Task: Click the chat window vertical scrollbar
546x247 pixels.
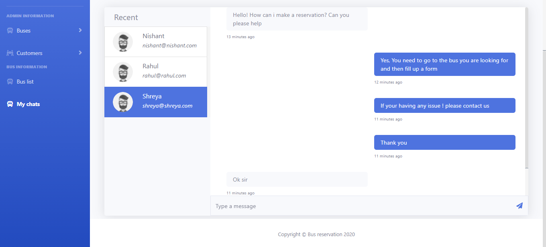Action: 526,88
